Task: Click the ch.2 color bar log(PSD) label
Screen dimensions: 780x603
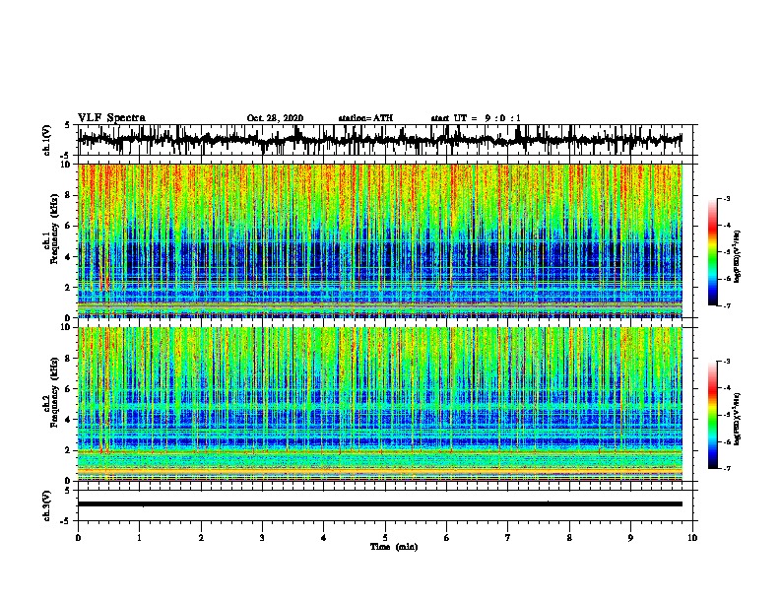Action: coord(738,419)
